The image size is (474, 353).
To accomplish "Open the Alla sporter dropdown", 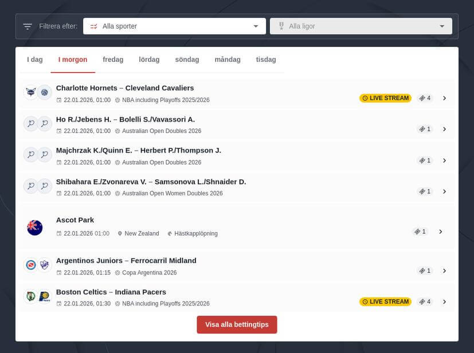I will coord(174,26).
